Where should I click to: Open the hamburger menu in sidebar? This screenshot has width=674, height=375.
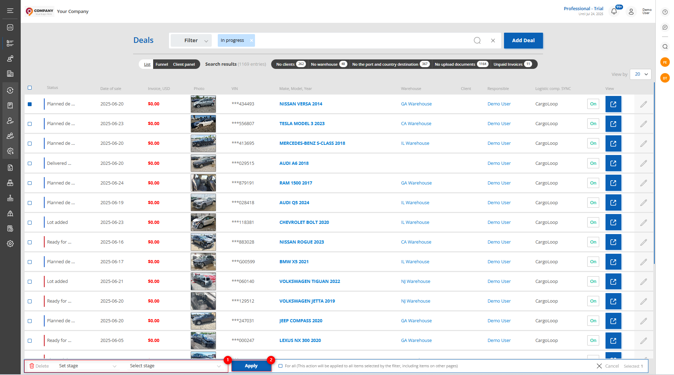point(10,11)
